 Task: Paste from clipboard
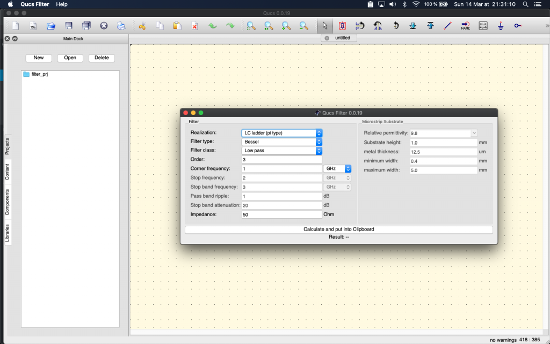point(177,26)
